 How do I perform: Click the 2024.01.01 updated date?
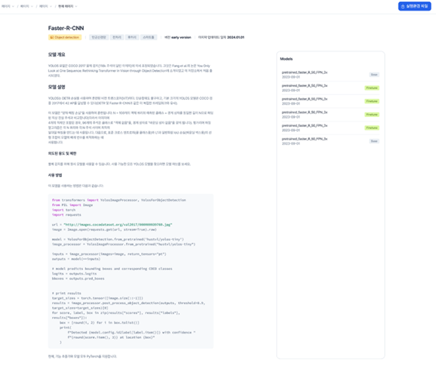tap(235, 37)
